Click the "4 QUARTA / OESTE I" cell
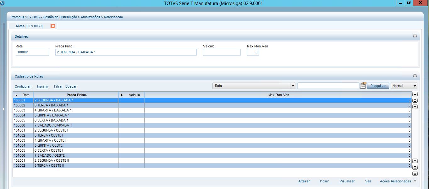Viewport: 429px width, 189px height. tap(76, 140)
